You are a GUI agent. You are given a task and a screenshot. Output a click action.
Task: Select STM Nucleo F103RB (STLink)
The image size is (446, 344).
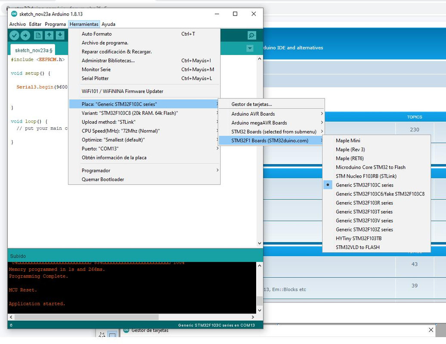tap(376, 176)
